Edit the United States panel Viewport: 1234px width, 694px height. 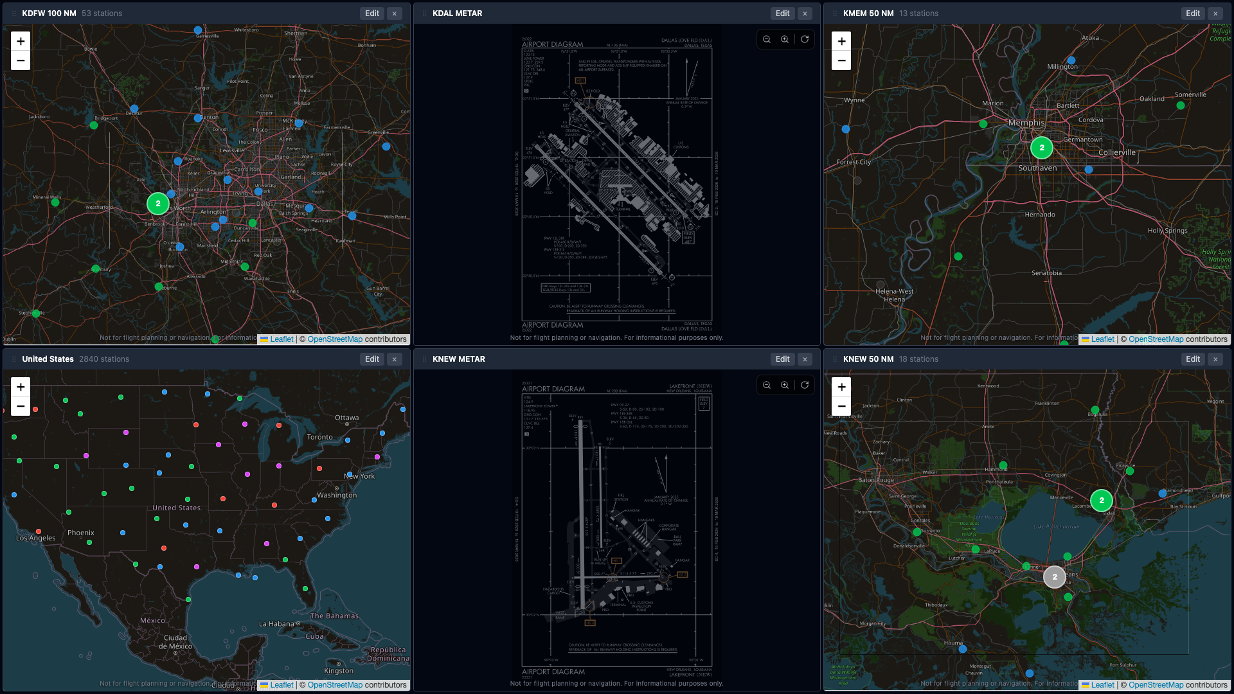pos(372,359)
